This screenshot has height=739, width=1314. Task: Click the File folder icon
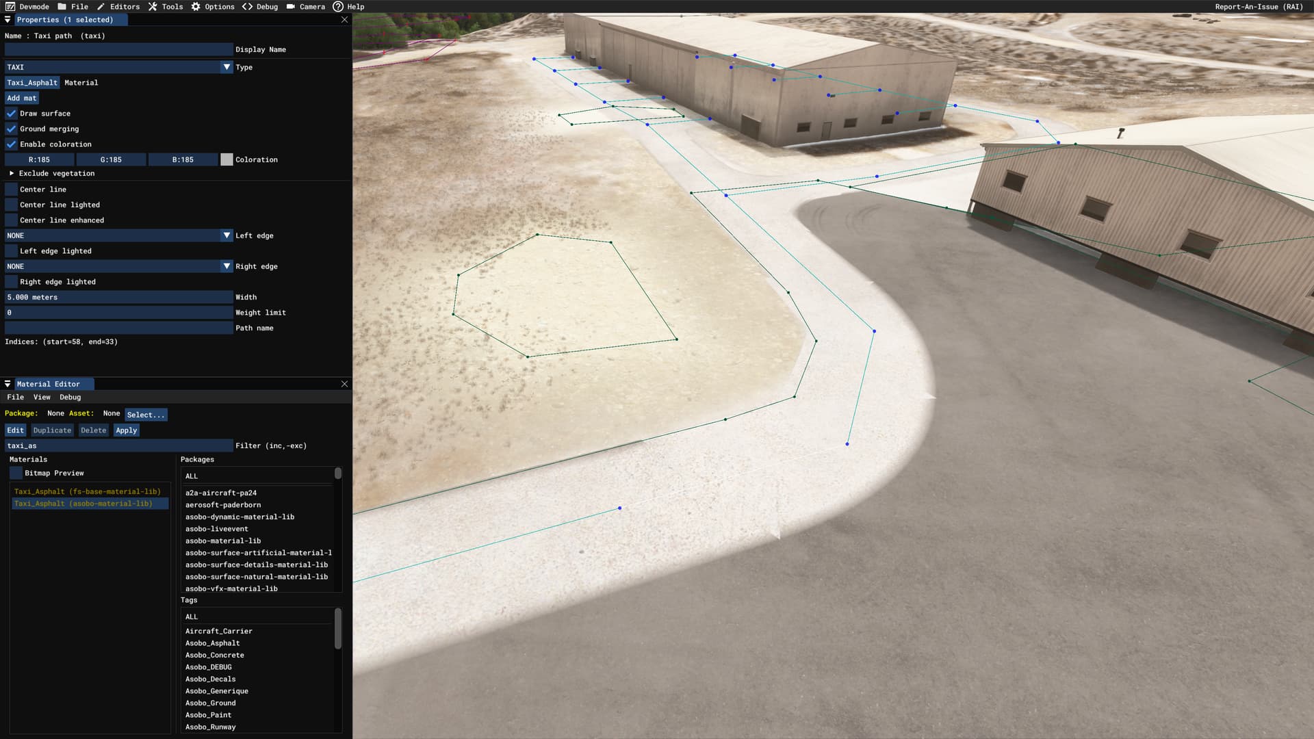[x=62, y=7]
